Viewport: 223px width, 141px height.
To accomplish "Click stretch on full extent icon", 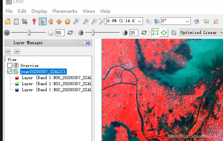I will coord(155,33).
